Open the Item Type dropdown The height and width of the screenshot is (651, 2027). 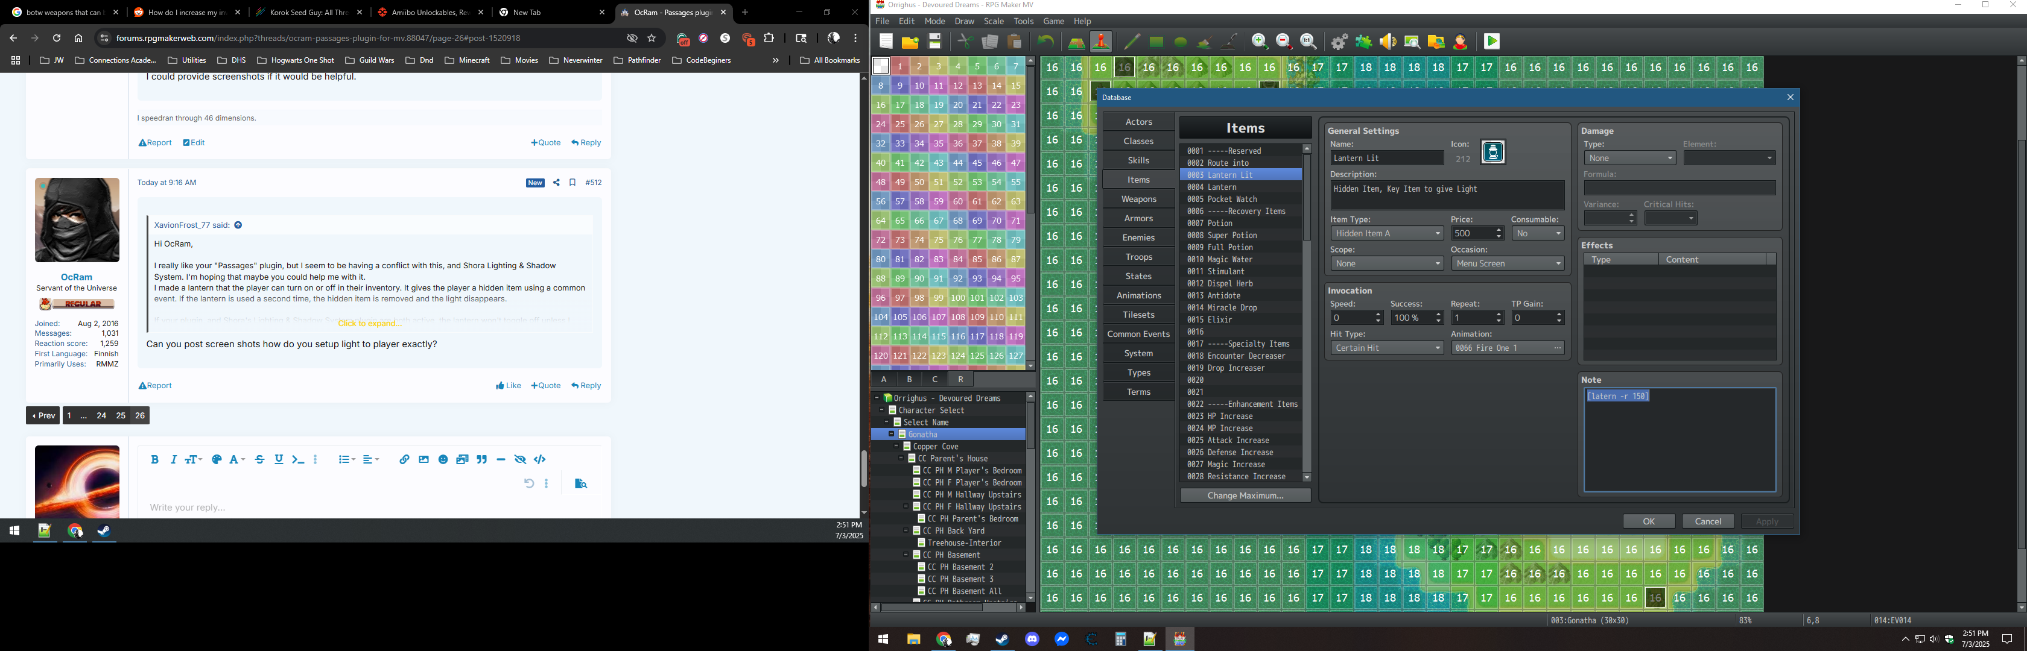(x=1388, y=233)
